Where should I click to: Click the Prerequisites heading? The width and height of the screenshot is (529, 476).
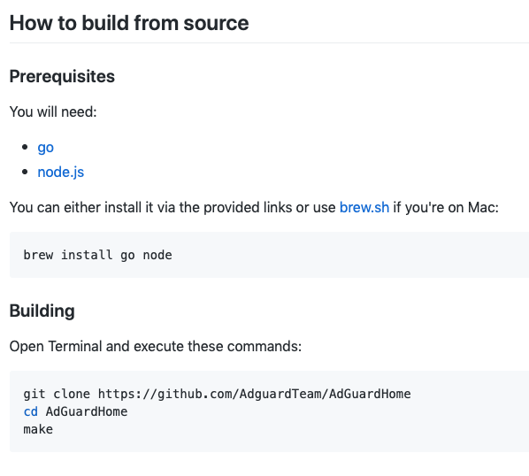point(62,76)
